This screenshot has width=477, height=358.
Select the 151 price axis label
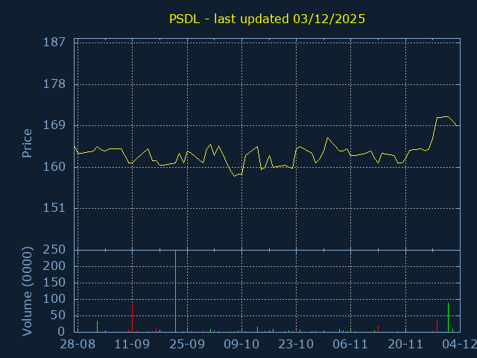(54, 208)
